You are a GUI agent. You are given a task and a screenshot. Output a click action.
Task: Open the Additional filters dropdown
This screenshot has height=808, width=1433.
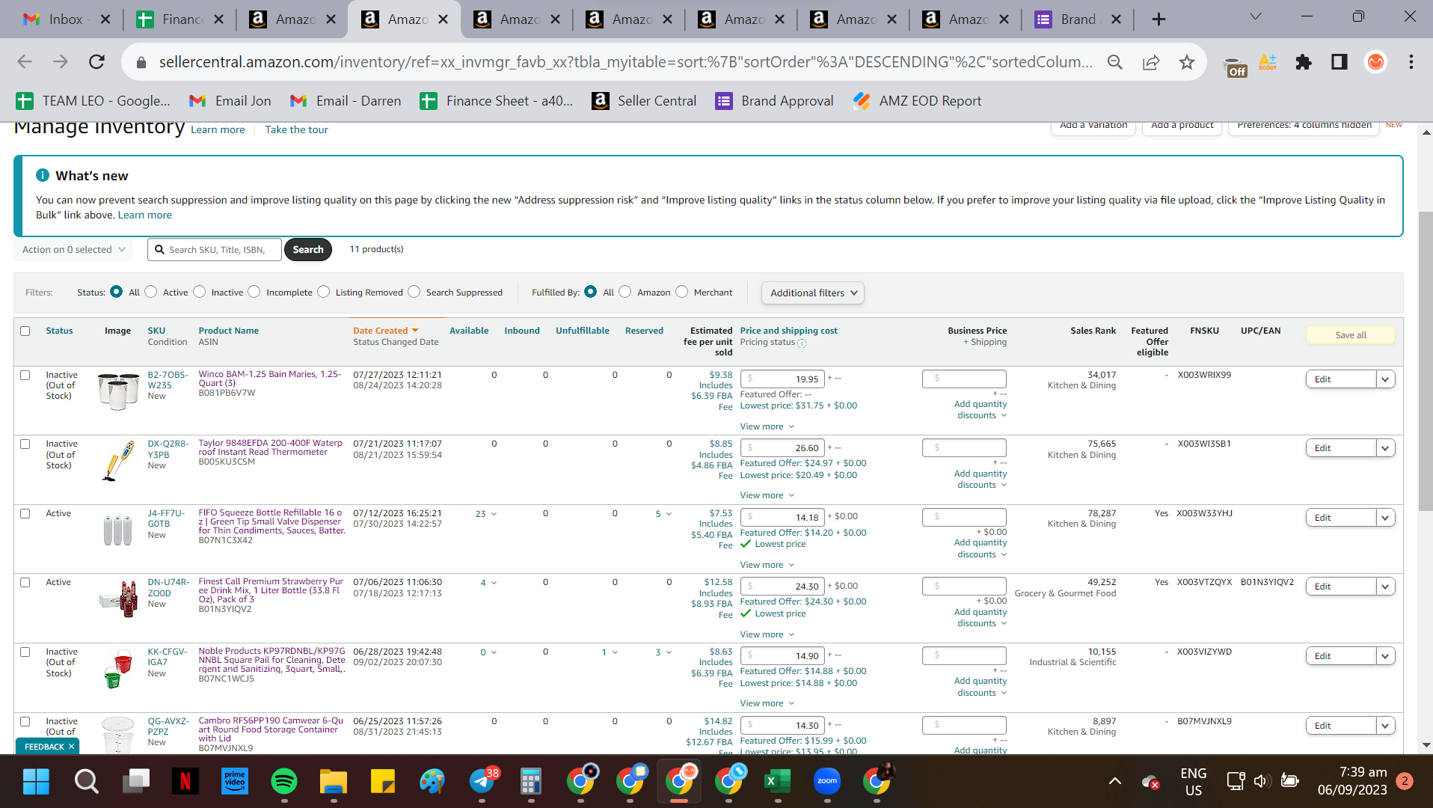(x=813, y=293)
